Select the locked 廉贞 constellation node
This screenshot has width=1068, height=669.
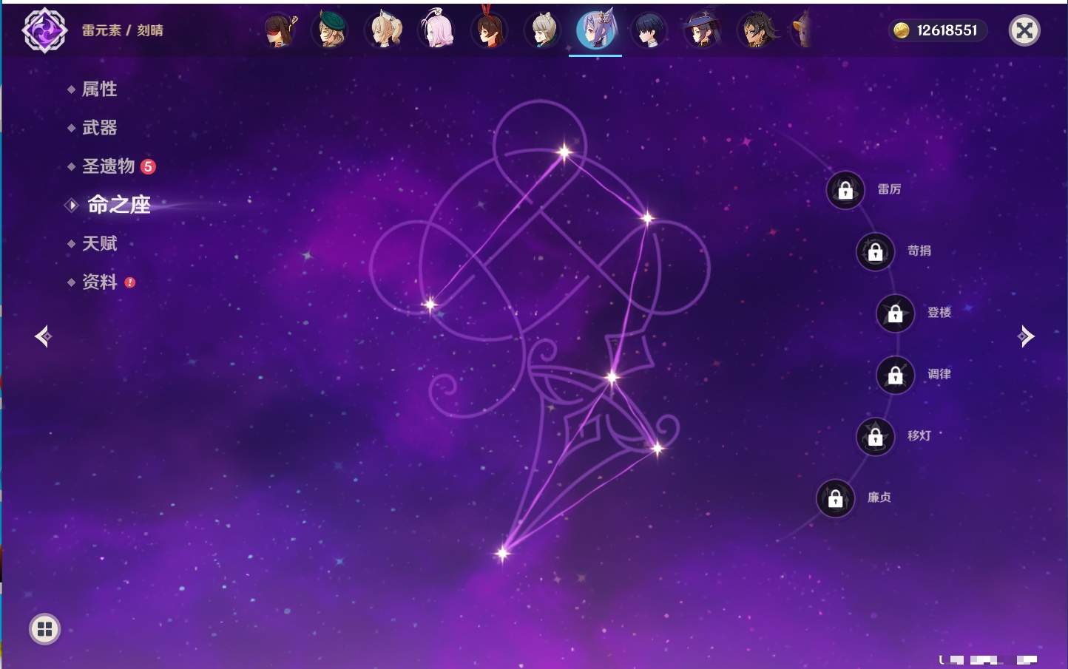836,499
